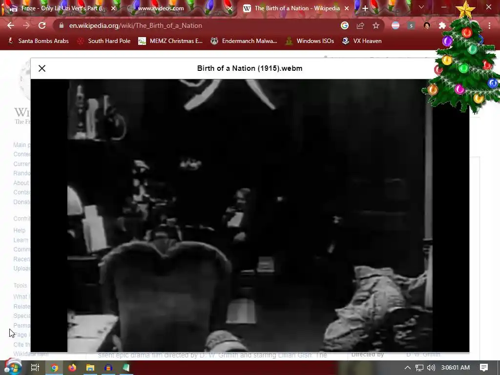This screenshot has width=500, height=375.
Task: Bookmark this page with the star
Action: [x=376, y=25]
